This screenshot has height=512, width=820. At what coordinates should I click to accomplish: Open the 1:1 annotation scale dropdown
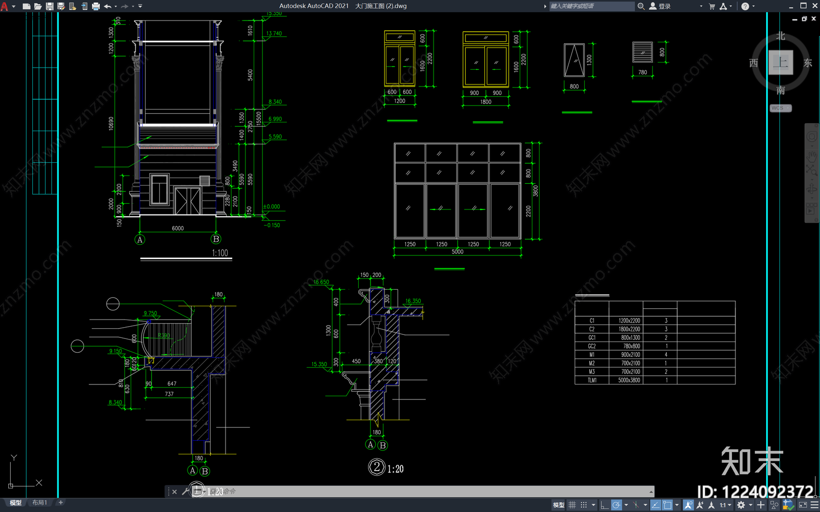(725, 505)
